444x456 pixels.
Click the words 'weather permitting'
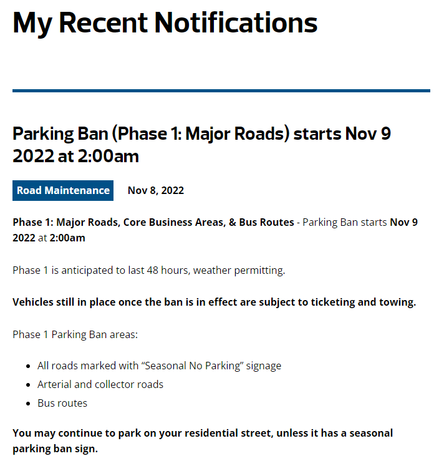point(244,270)
